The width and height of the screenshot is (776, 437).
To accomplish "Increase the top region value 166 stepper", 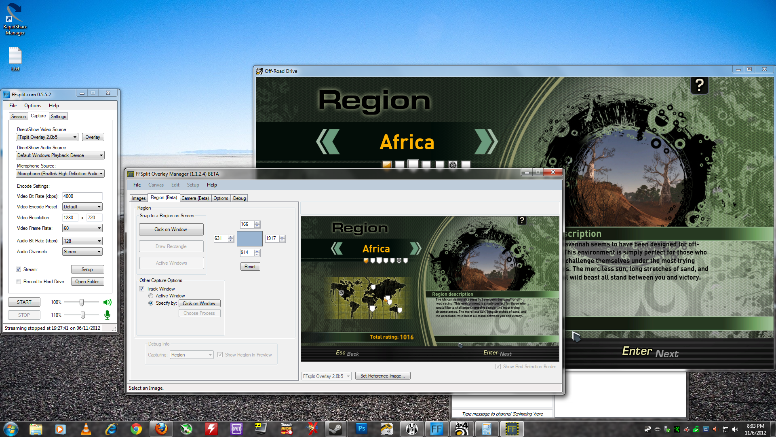I will pyautogui.click(x=257, y=223).
